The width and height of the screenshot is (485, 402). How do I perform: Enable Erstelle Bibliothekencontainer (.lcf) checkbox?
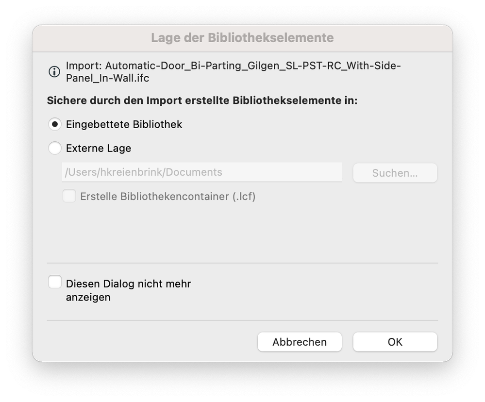pos(69,196)
